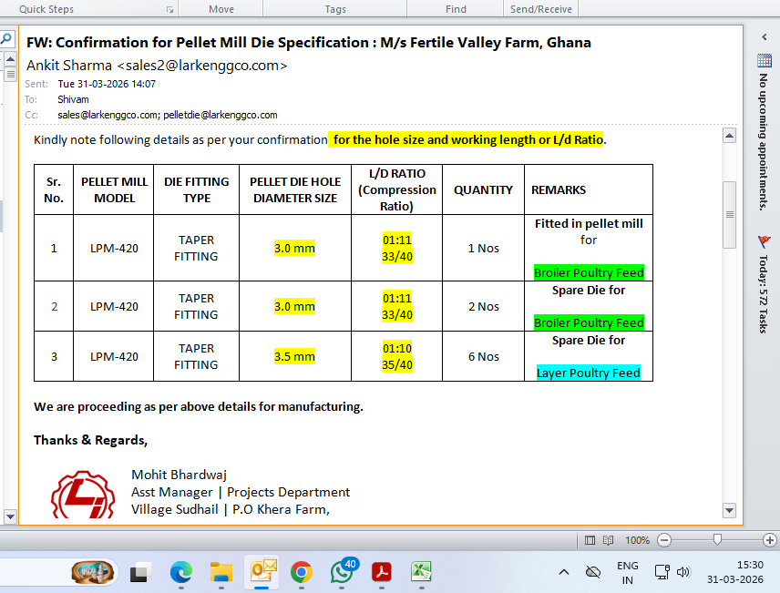Image resolution: width=780 pixels, height=593 pixels.
Task: Switch to Reading view in the status bar
Action: click(608, 540)
